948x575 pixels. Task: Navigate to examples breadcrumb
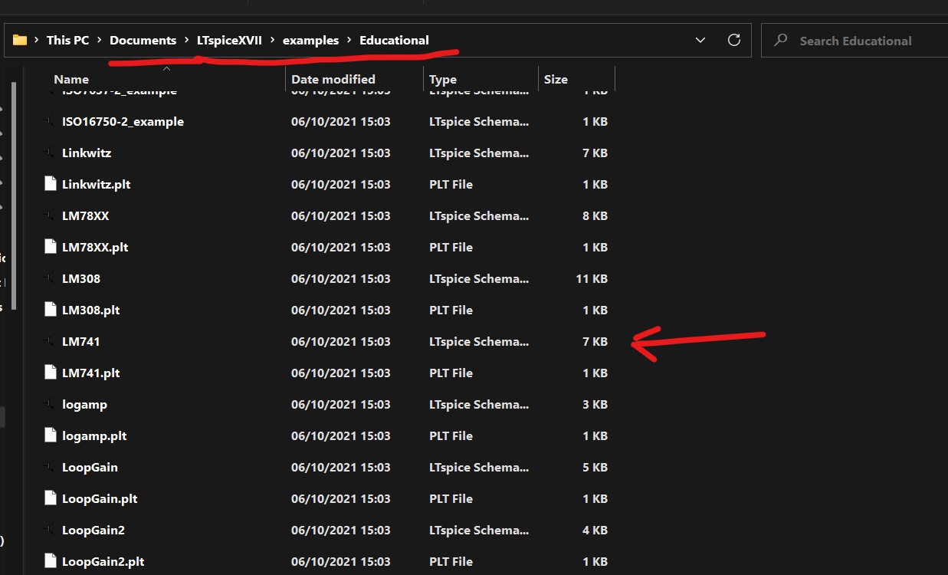pyautogui.click(x=310, y=41)
